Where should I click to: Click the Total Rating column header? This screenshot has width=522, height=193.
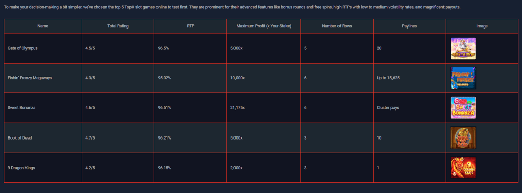pyautogui.click(x=118, y=26)
